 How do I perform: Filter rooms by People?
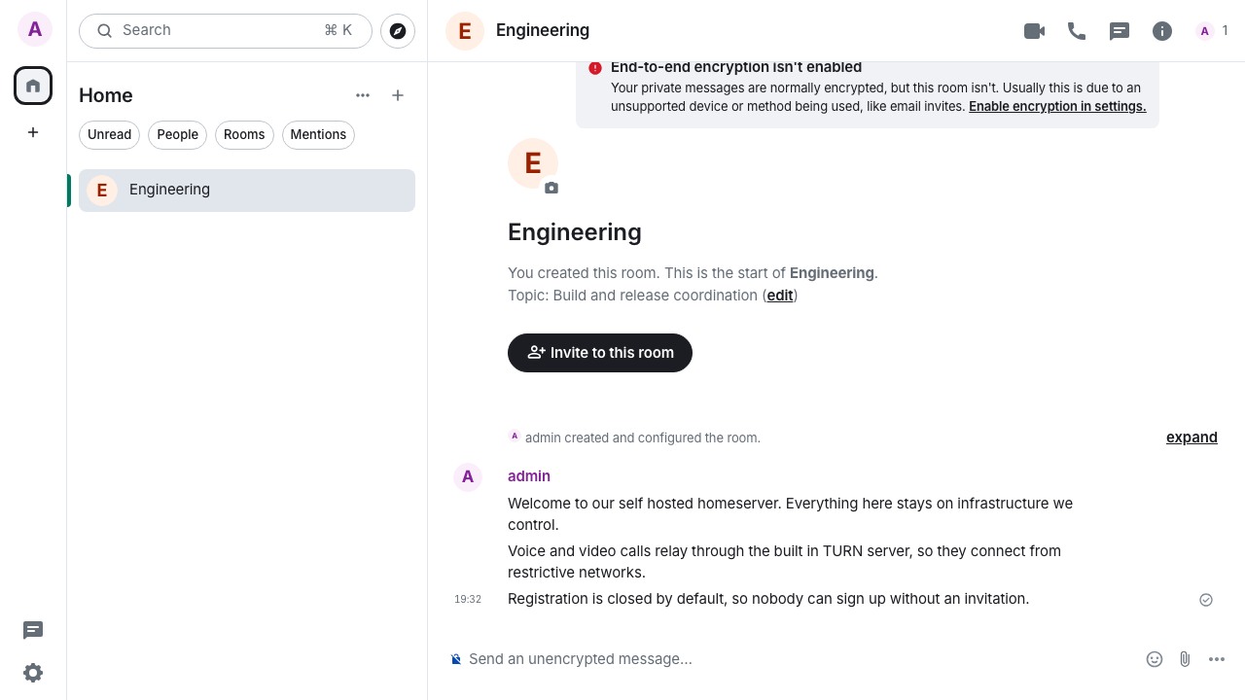coord(177,135)
